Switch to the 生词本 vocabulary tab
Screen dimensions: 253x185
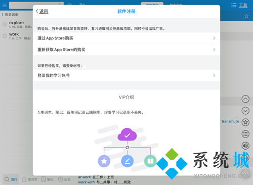click(x=29, y=179)
